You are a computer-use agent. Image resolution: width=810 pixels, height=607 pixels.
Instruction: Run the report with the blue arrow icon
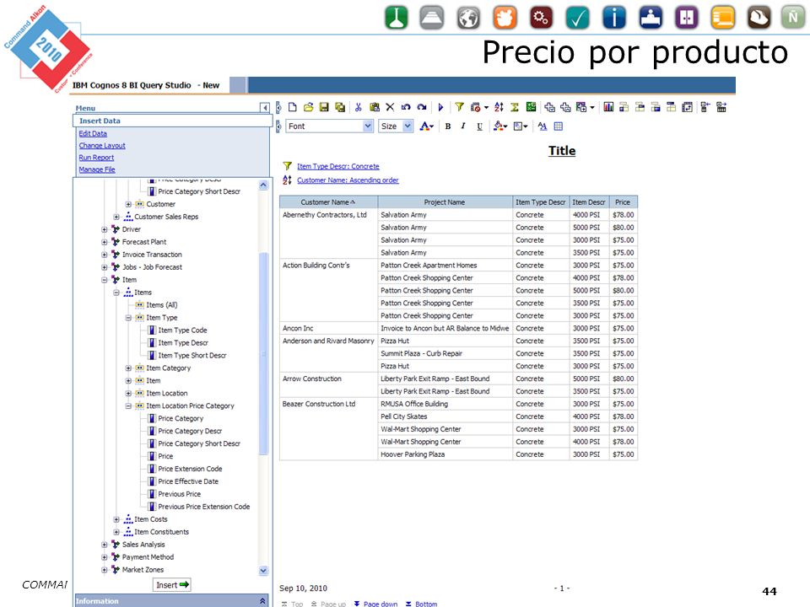point(440,107)
